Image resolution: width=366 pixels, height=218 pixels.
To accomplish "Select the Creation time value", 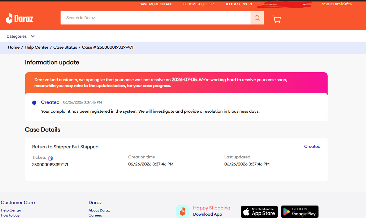I will pos(151,164).
